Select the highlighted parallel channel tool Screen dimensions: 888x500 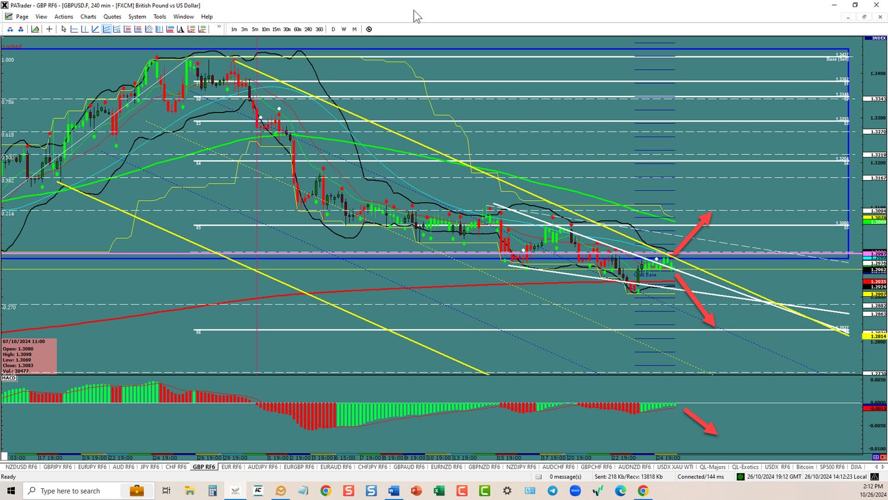click(107, 29)
